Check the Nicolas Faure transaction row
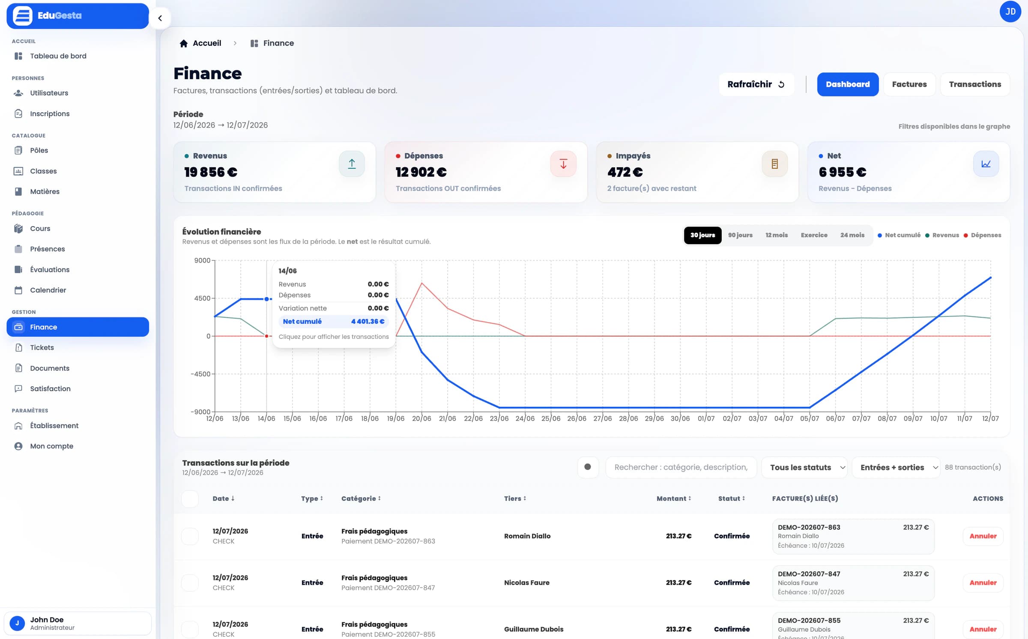 click(x=190, y=583)
